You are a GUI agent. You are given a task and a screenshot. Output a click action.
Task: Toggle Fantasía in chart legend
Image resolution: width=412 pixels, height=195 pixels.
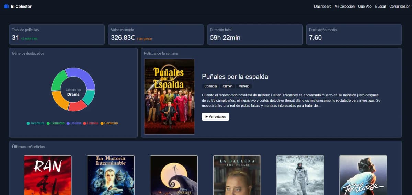pyautogui.click(x=109, y=123)
